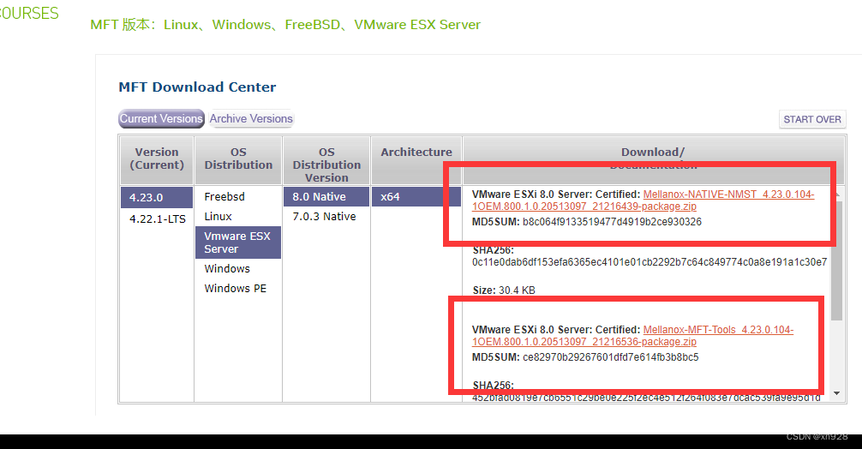Open the Archive Versions tab

click(x=251, y=119)
